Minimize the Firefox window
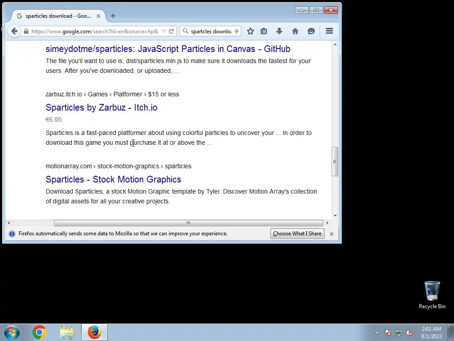 click(301, 10)
